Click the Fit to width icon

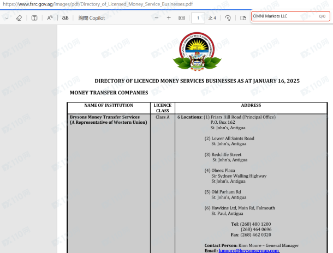(x=182, y=18)
